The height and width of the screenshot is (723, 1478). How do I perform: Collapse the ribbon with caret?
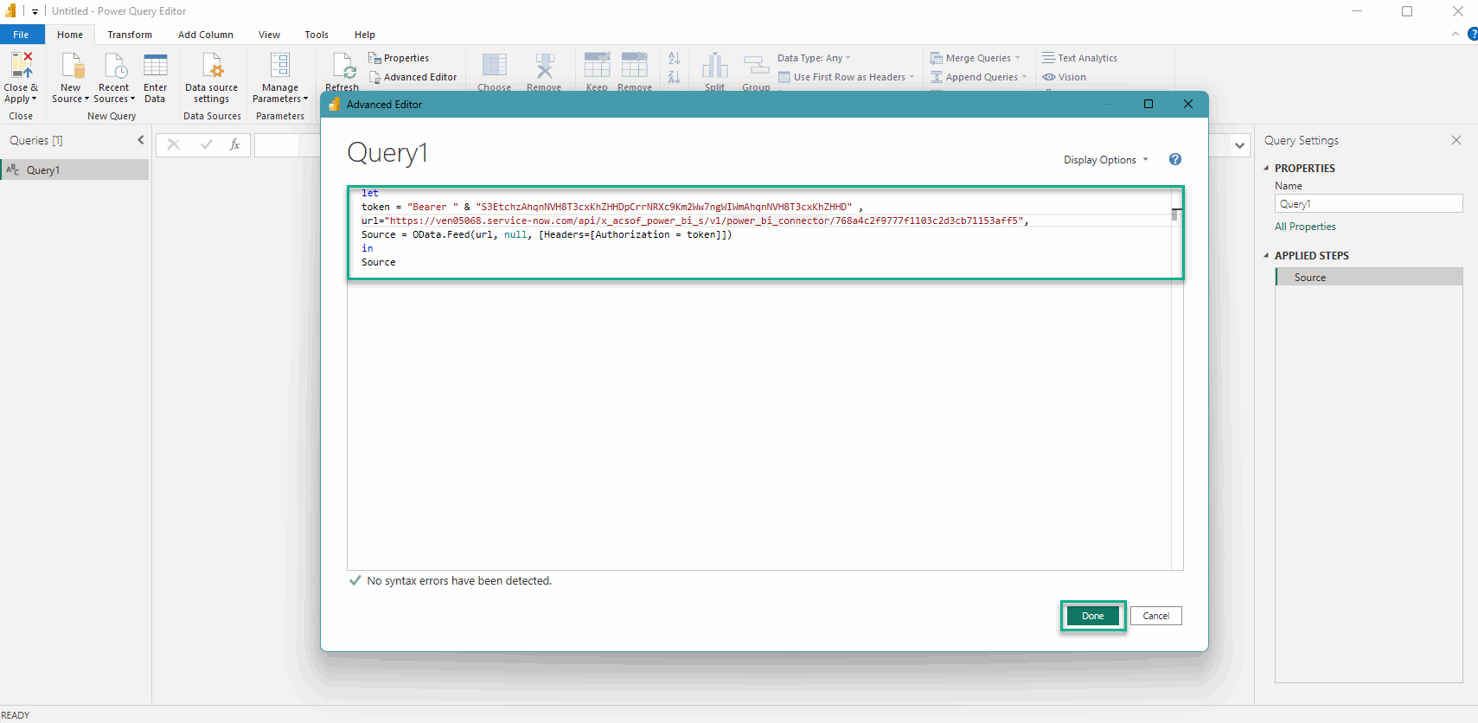(x=1455, y=34)
